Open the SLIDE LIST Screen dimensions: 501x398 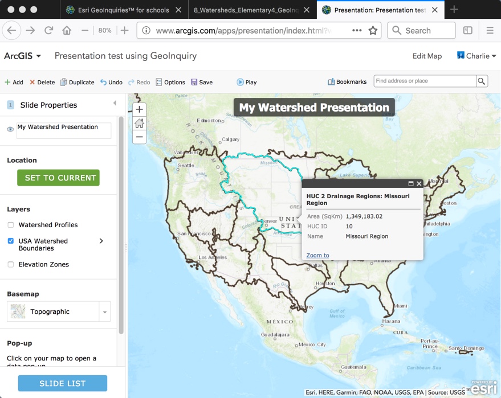click(63, 383)
